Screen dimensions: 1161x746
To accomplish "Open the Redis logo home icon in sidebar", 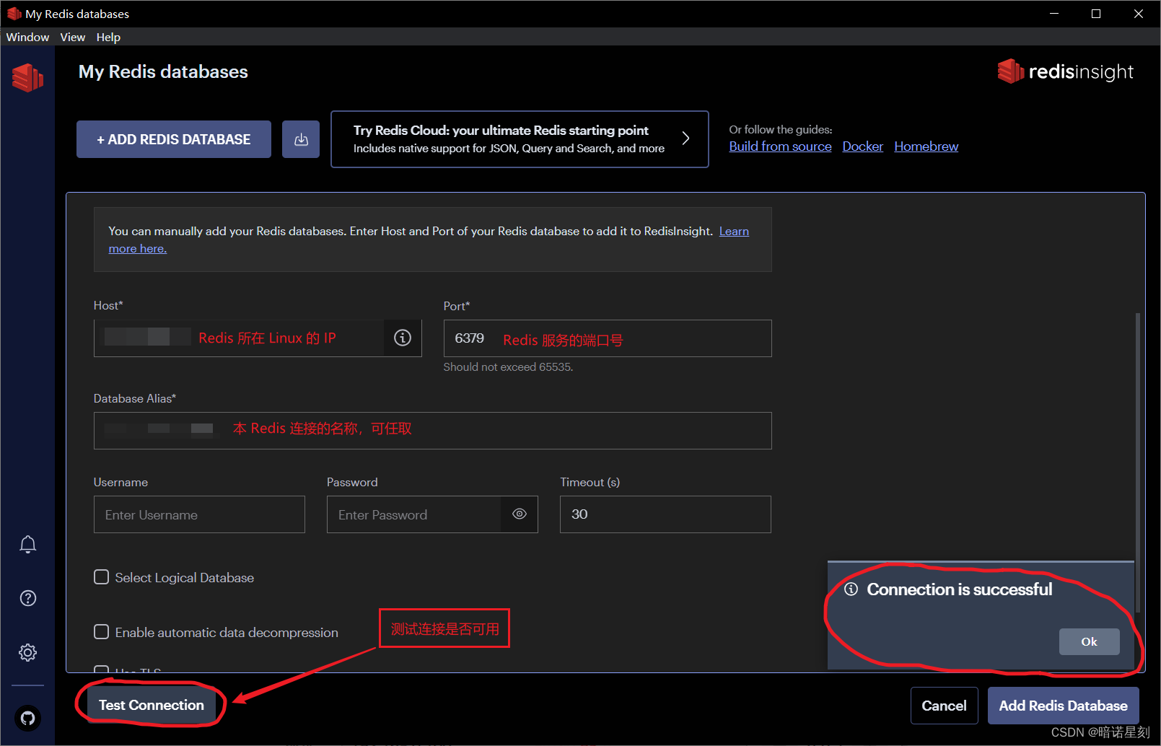I will click(27, 77).
